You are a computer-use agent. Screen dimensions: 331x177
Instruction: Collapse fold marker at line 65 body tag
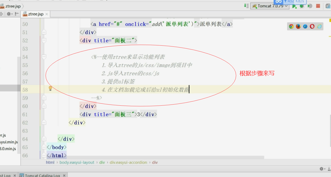pyautogui.click(x=44, y=147)
